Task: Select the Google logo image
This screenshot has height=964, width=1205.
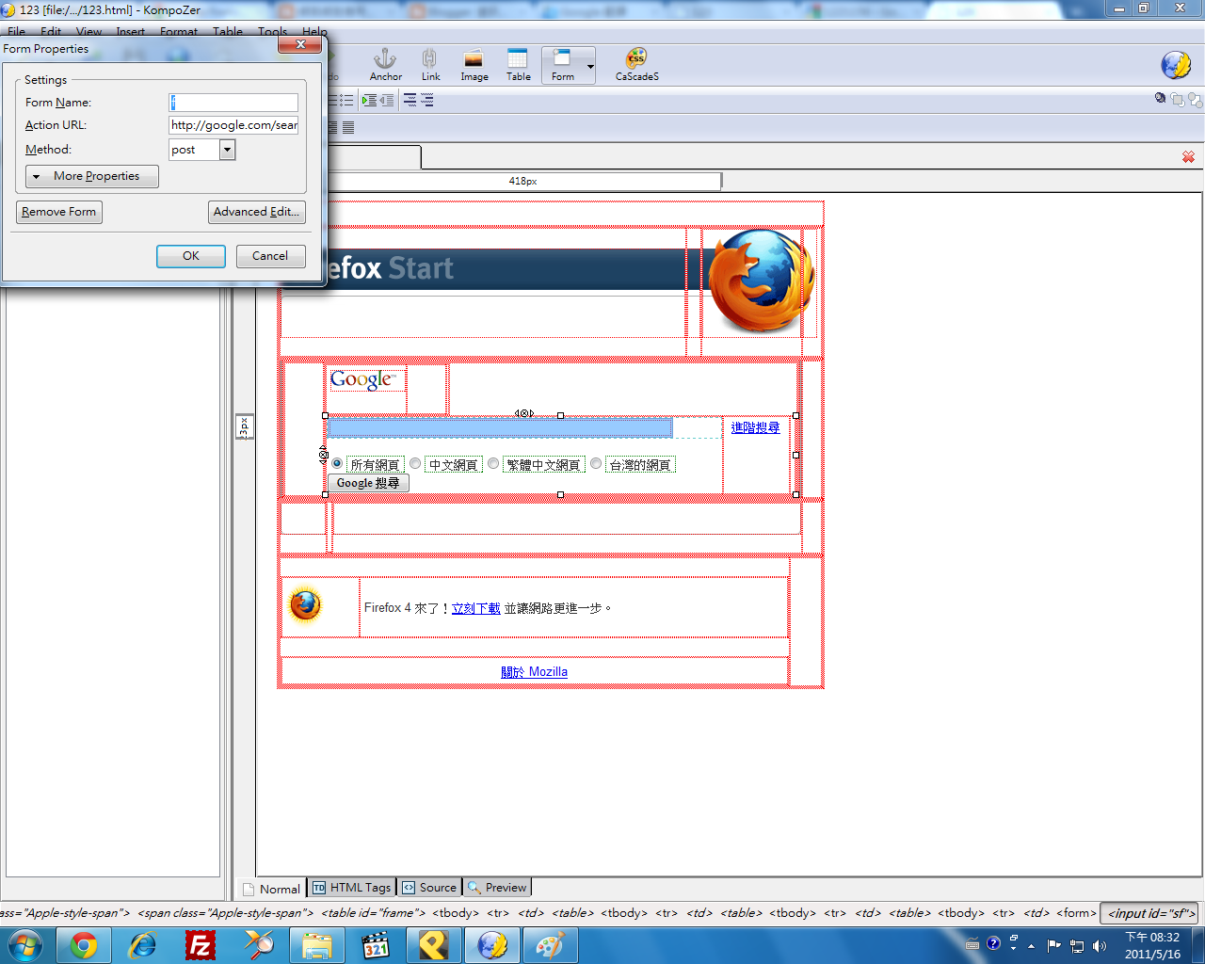Action: pyautogui.click(x=366, y=380)
